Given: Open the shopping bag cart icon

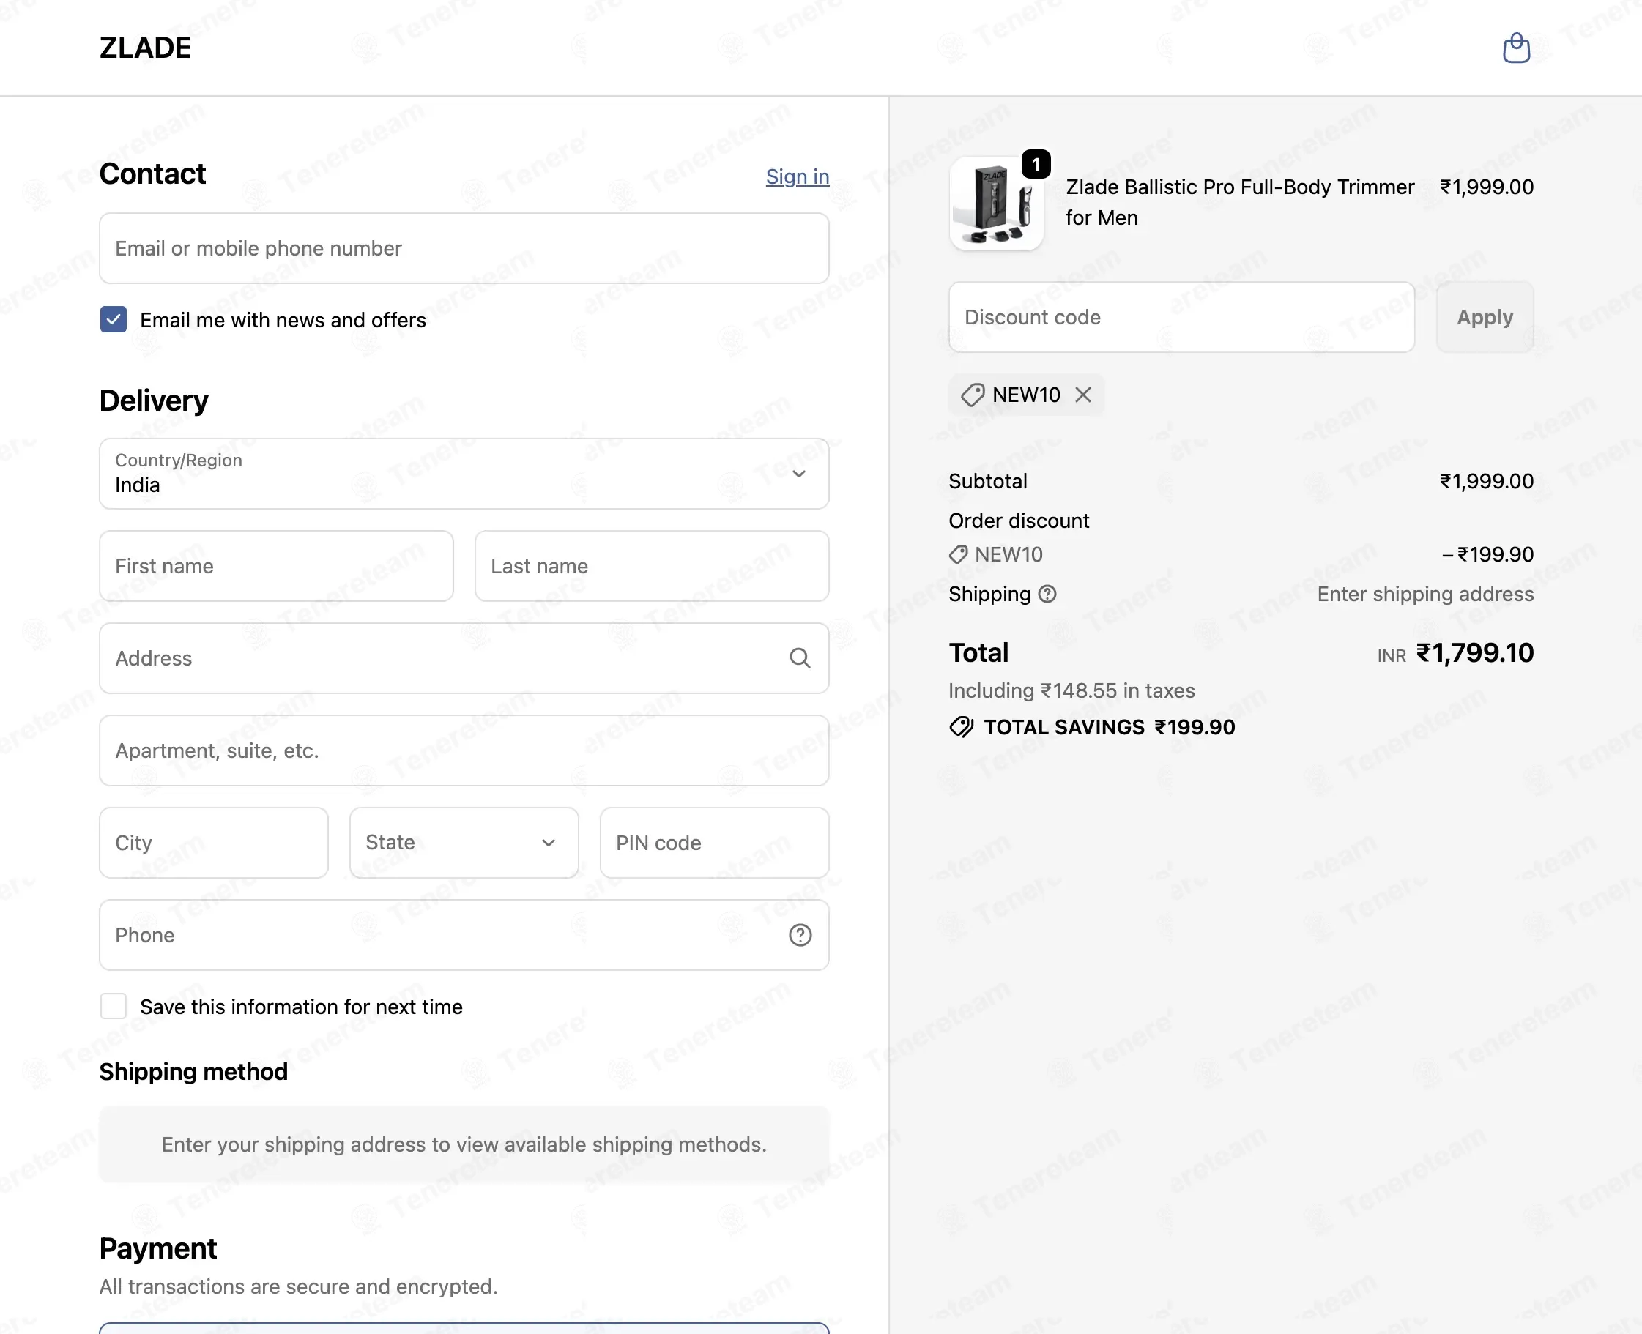Looking at the screenshot, I should [x=1516, y=48].
